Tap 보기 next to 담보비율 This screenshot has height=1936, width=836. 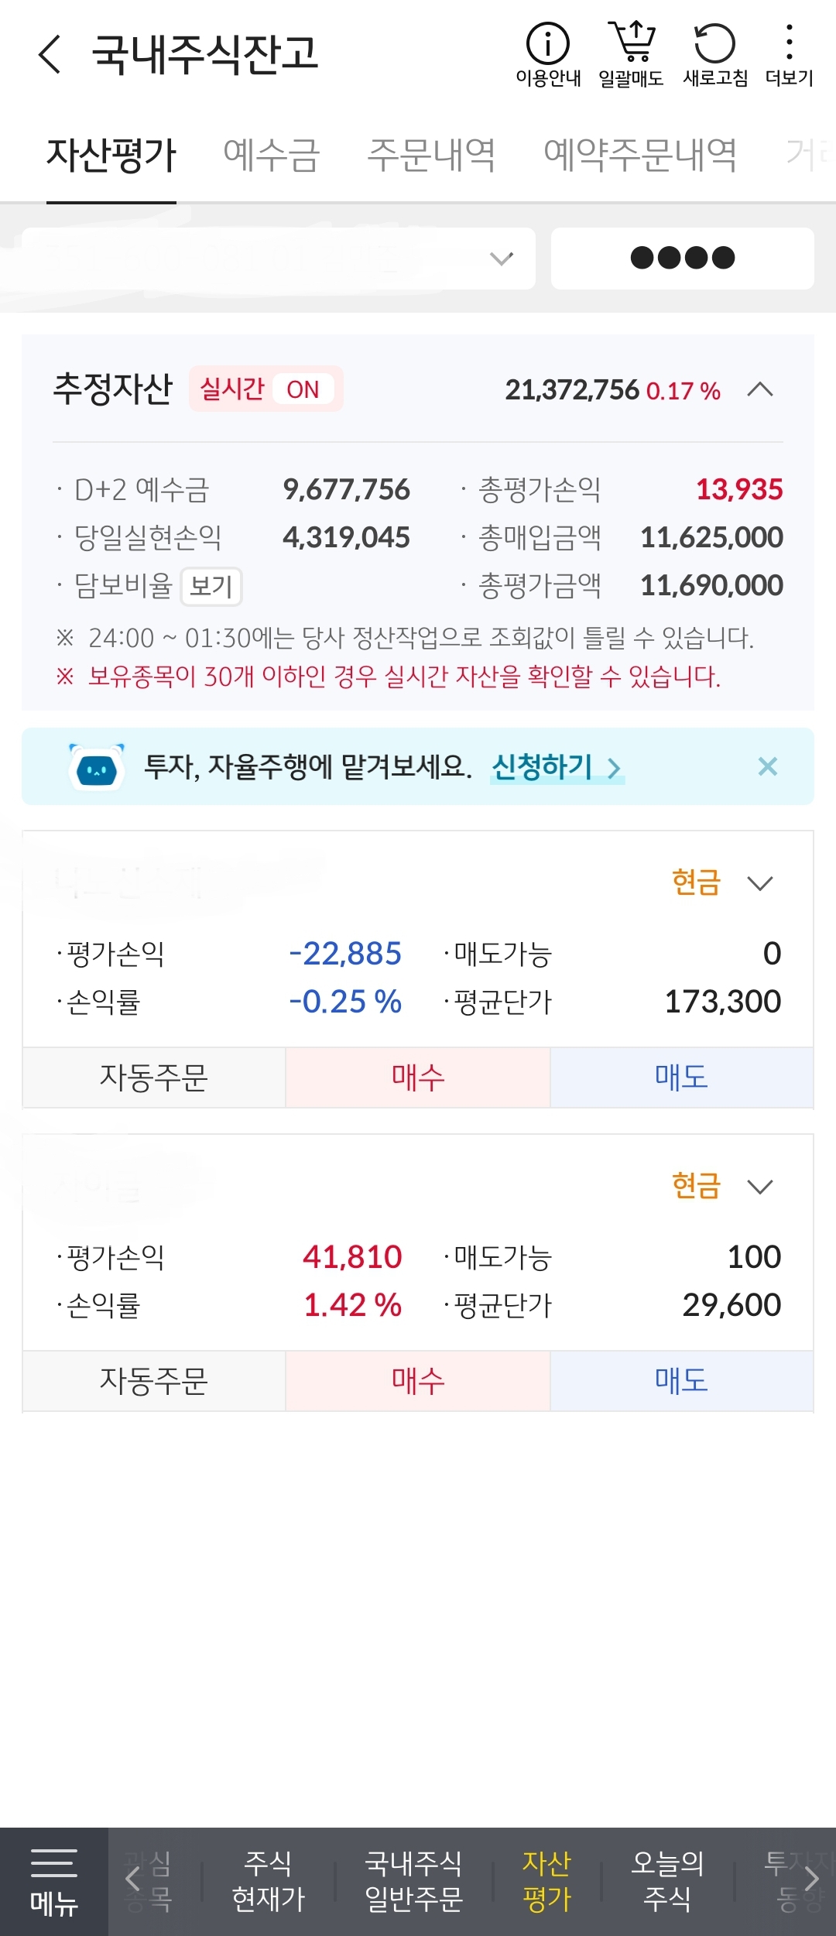(211, 586)
